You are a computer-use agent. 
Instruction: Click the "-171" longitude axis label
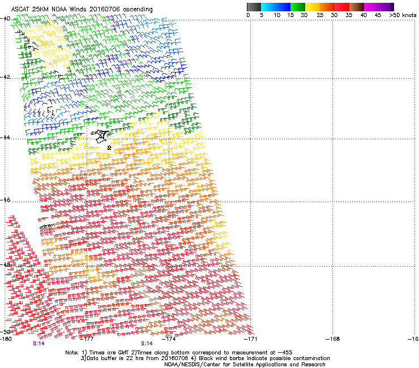tap(250, 339)
